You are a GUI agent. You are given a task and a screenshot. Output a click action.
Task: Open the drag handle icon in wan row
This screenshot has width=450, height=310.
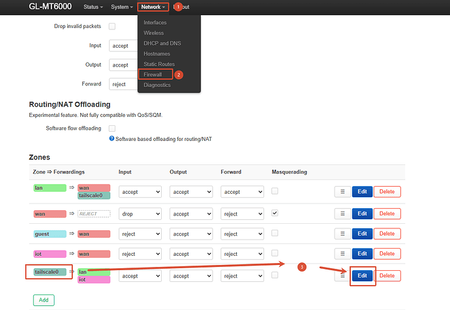[x=342, y=214]
